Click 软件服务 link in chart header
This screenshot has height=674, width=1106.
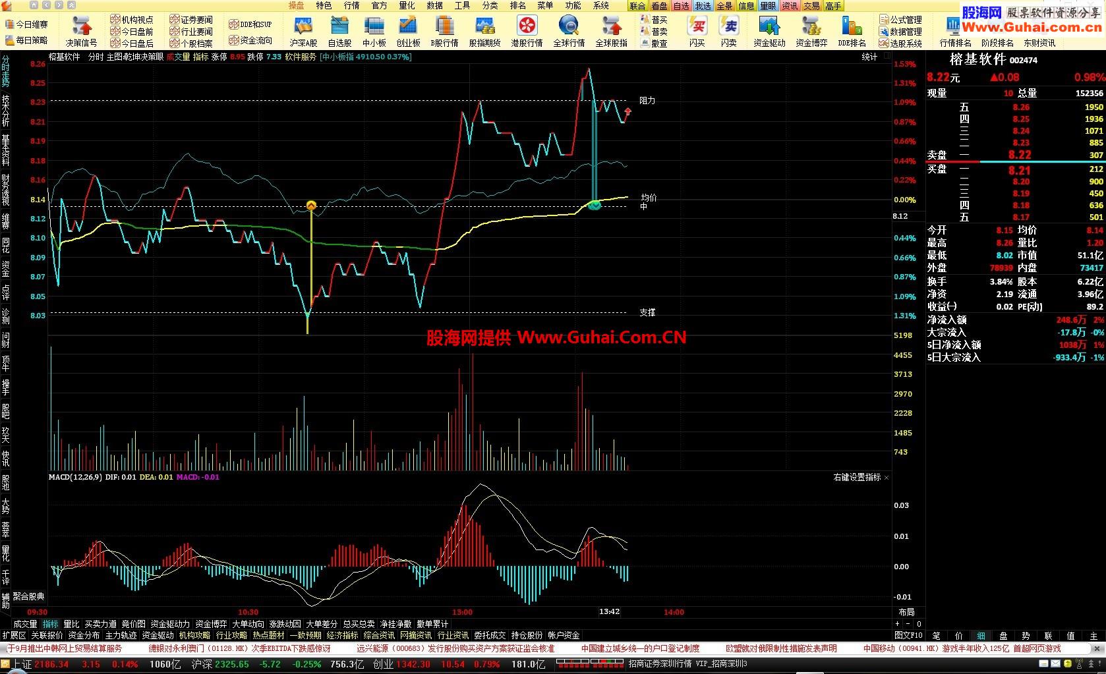tap(301, 57)
